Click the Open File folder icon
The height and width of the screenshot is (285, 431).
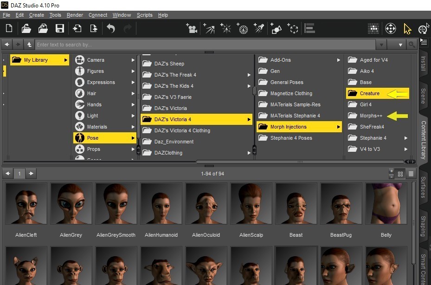(x=26, y=28)
